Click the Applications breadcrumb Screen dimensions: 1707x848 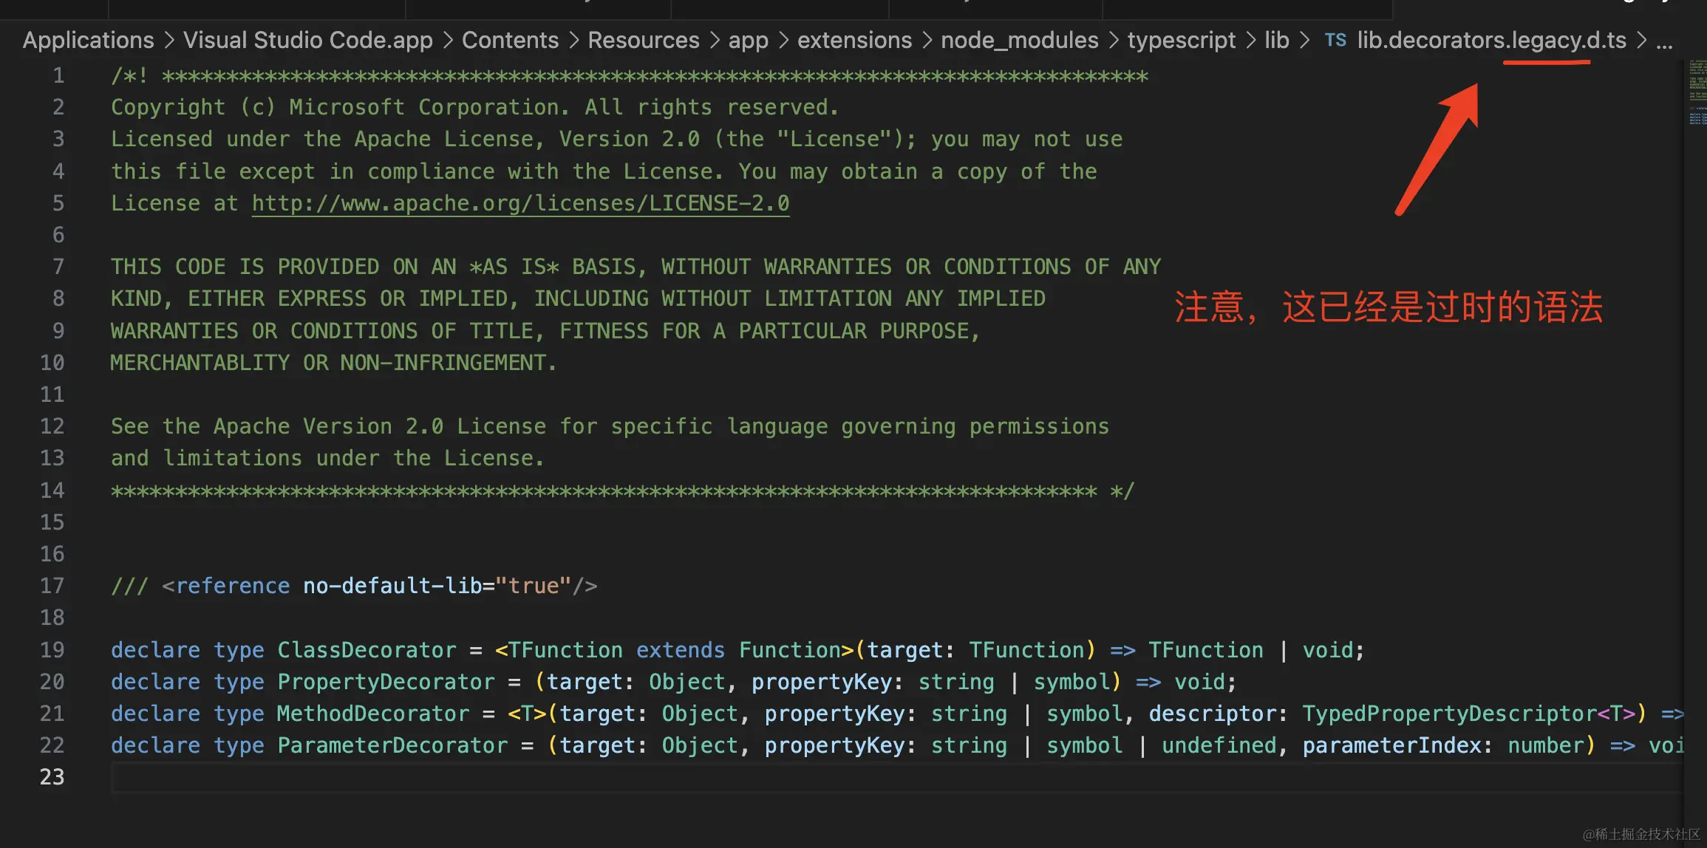88,40
